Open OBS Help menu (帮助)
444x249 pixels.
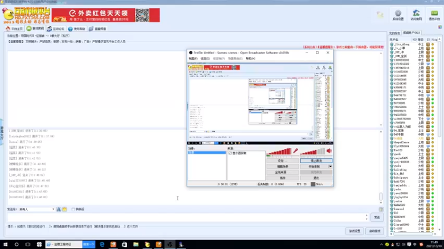(x=250, y=59)
